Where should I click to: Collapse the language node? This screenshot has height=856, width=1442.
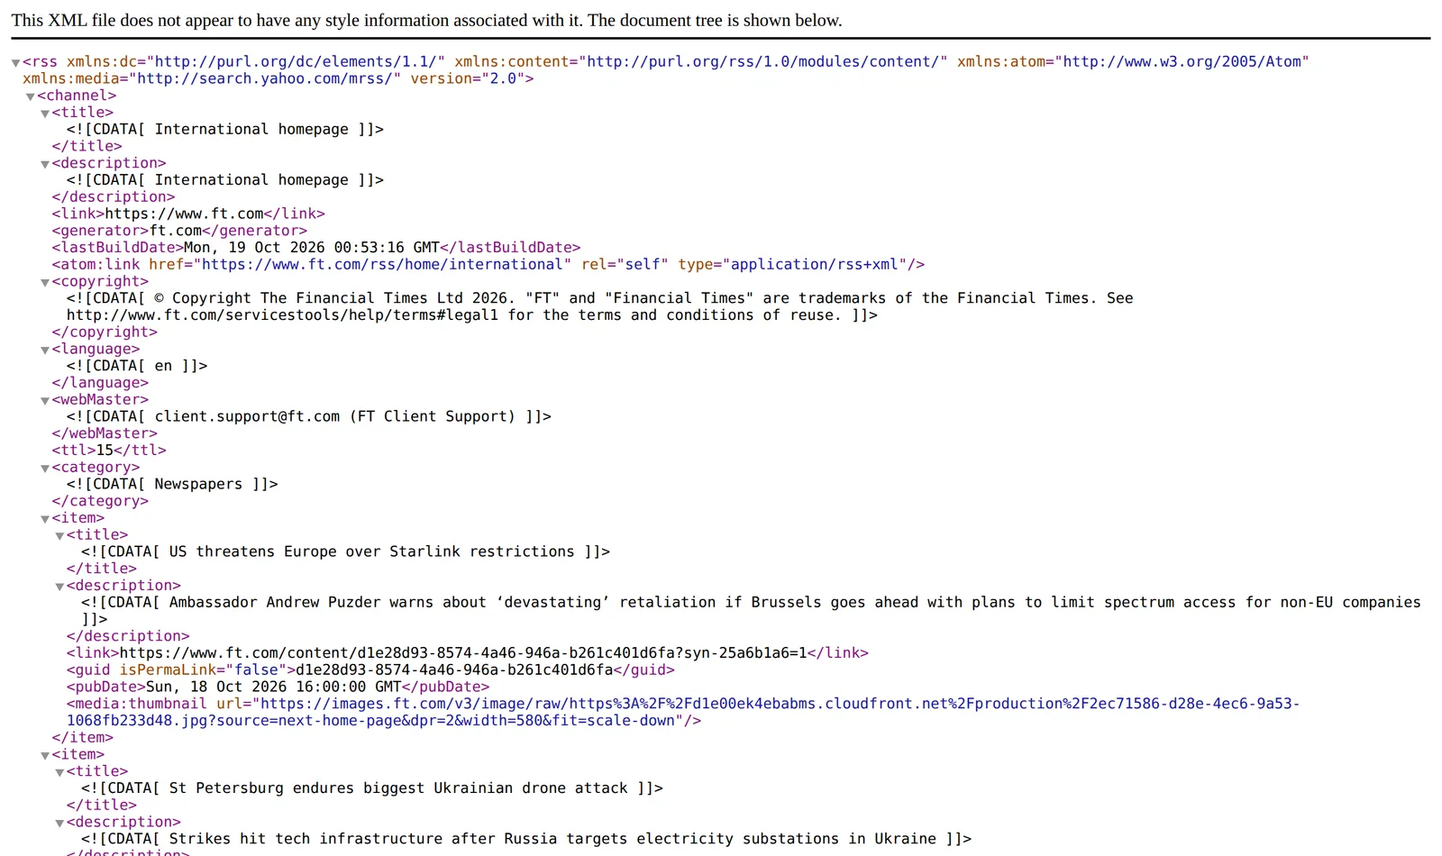pyautogui.click(x=44, y=350)
